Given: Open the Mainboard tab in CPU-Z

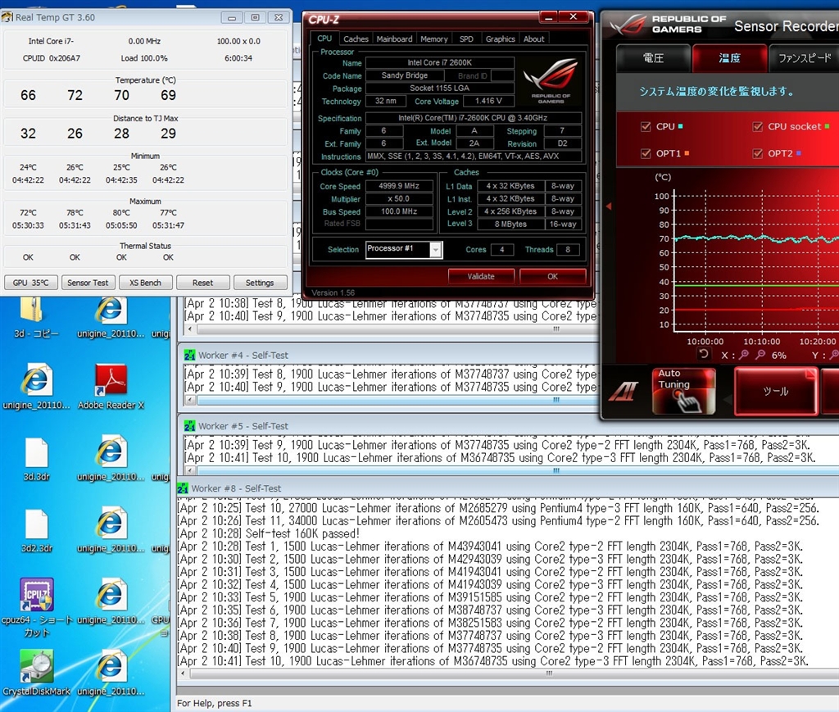Looking at the screenshot, I should tap(394, 39).
